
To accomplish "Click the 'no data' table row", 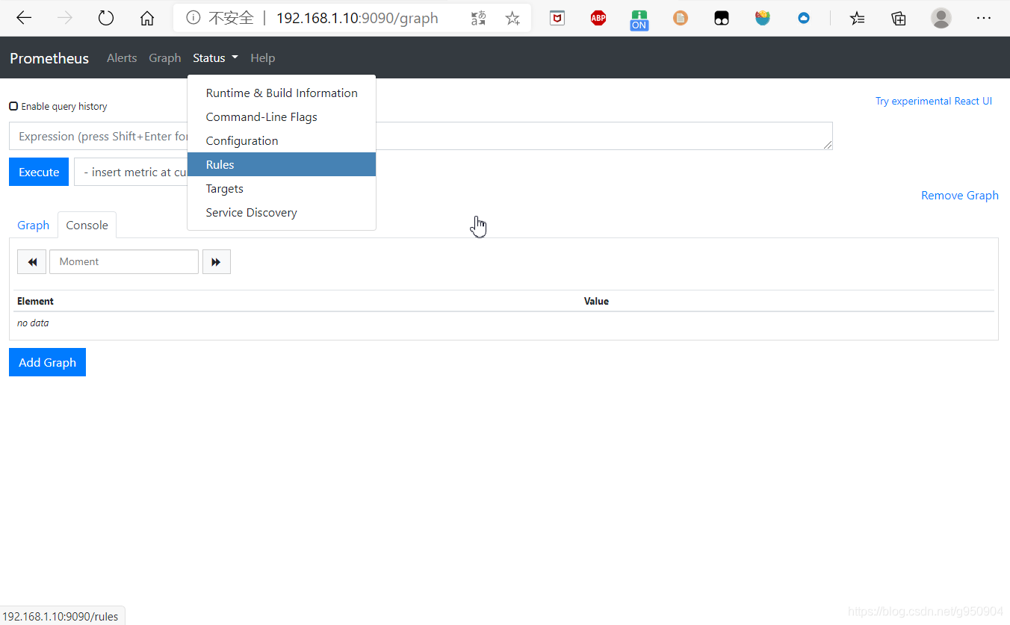I will click(x=504, y=323).
